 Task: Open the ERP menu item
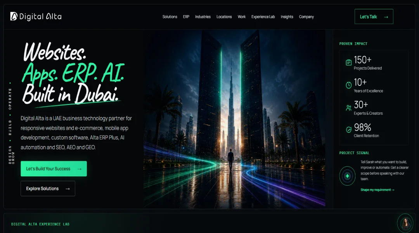186,17
